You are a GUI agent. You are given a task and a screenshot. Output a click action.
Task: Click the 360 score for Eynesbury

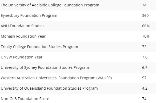145,16
